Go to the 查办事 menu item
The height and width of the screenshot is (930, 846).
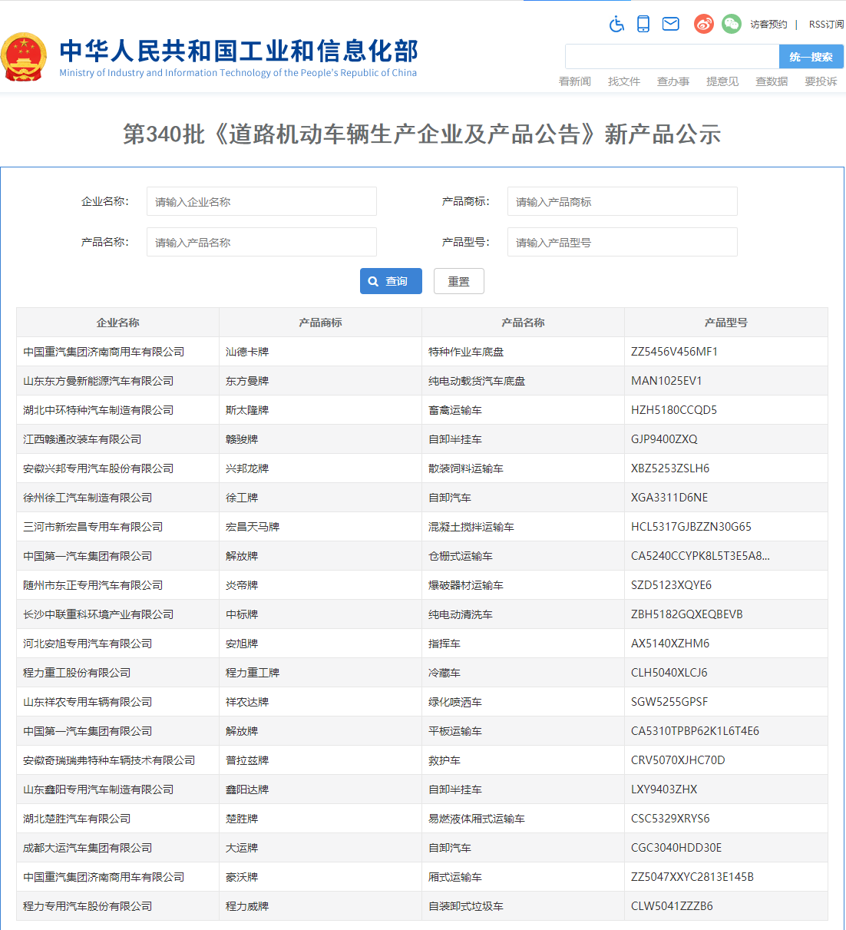point(673,81)
